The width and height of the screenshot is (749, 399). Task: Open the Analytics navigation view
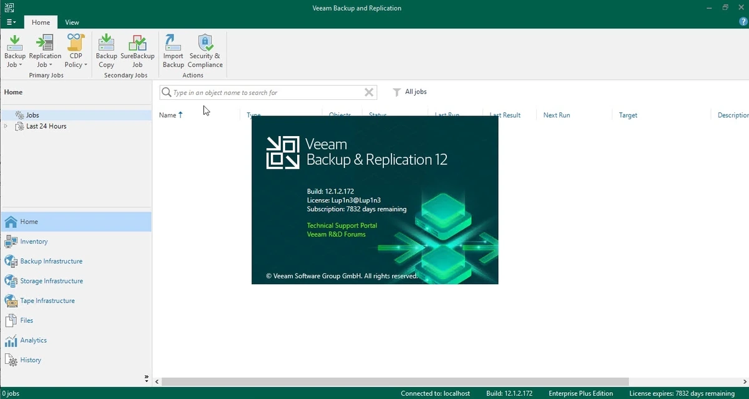(x=76, y=340)
